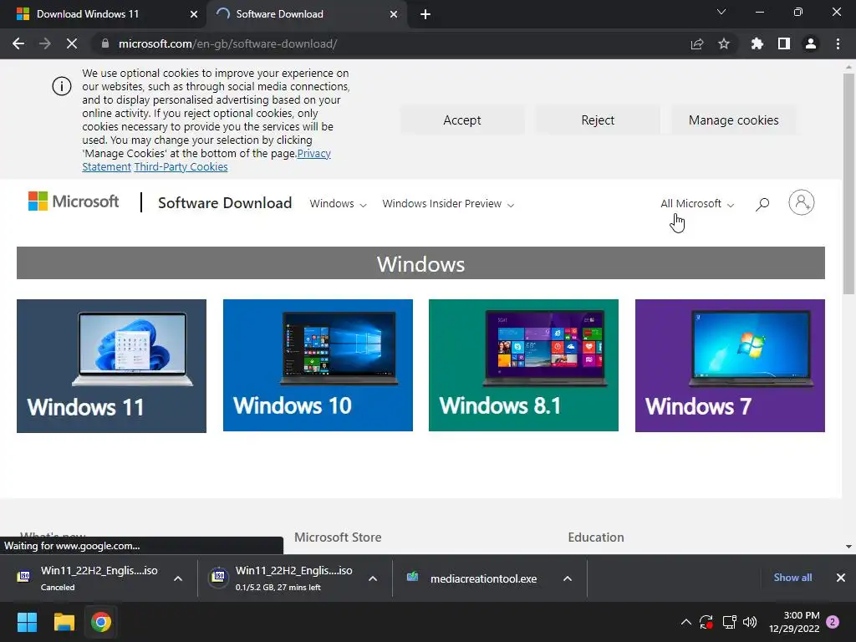Image resolution: width=856 pixels, height=642 pixels.
Task: Toggle the browser side panel icon
Action: point(784,43)
